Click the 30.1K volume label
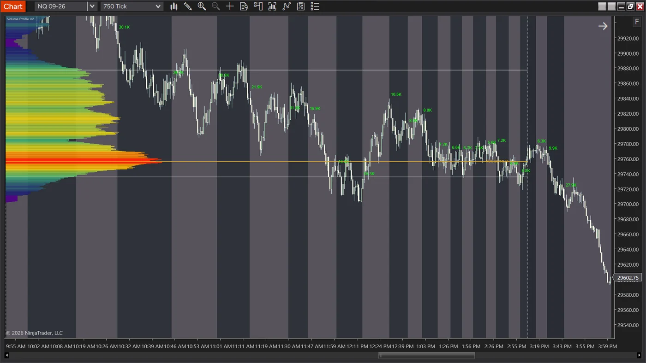The image size is (646, 363). pos(124,27)
